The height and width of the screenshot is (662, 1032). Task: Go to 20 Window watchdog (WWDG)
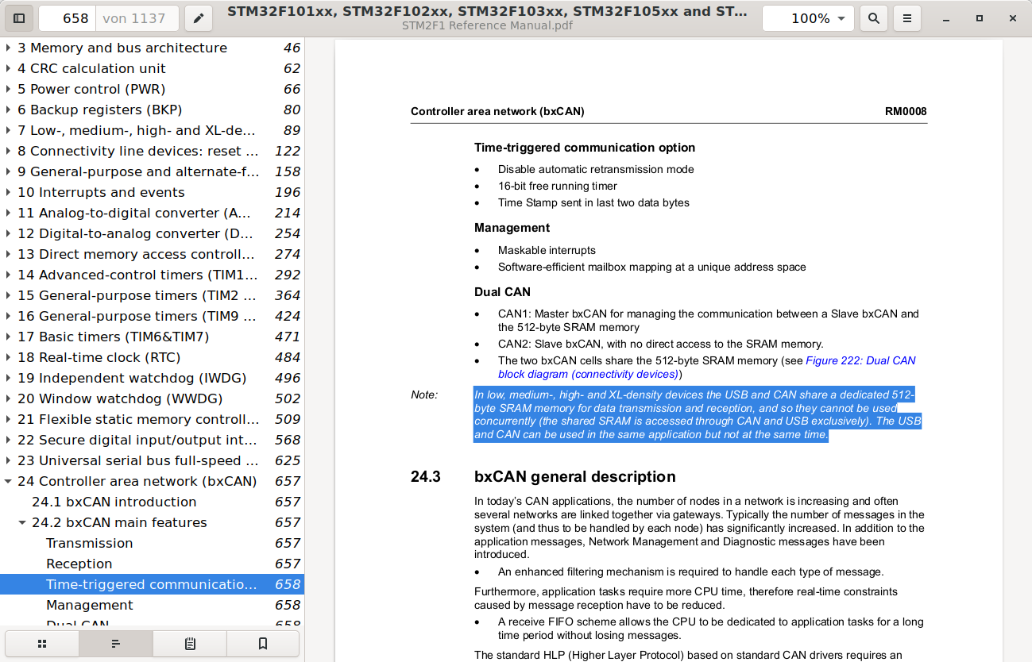coord(152,398)
